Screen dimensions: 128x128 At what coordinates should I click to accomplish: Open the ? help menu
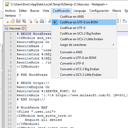point(20,16)
